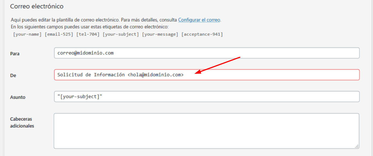The width and height of the screenshot is (373, 156).
Task: Click the text "Aquí puedes editar la plantilla"
Action: coord(41,20)
